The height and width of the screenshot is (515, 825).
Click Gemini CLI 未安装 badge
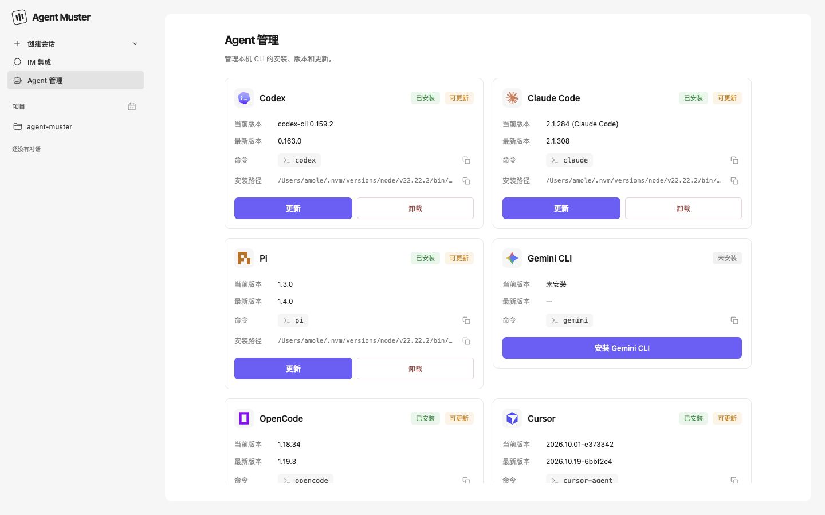728,258
